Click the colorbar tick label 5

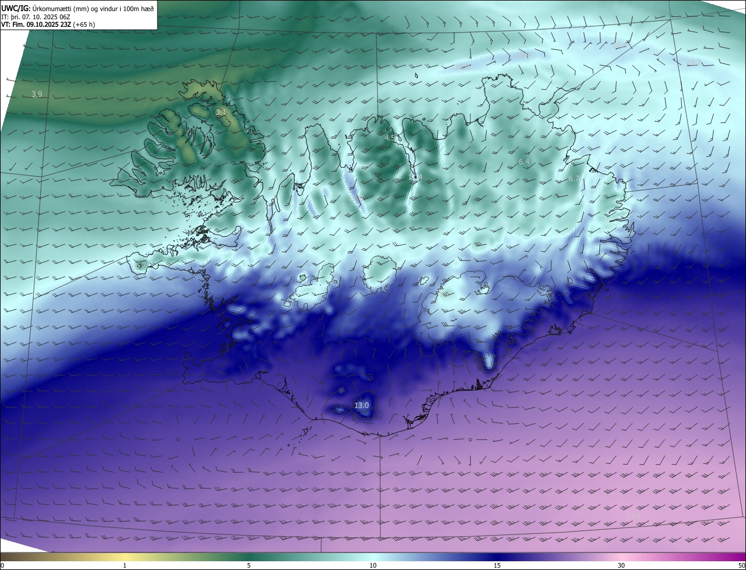[249, 565]
